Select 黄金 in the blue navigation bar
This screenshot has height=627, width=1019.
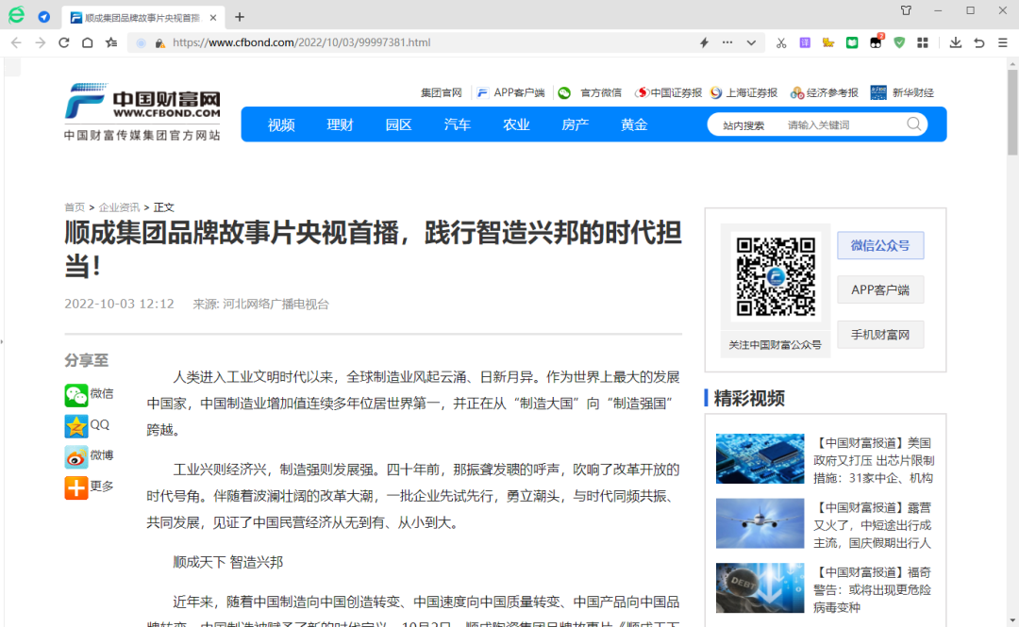[634, 124]
